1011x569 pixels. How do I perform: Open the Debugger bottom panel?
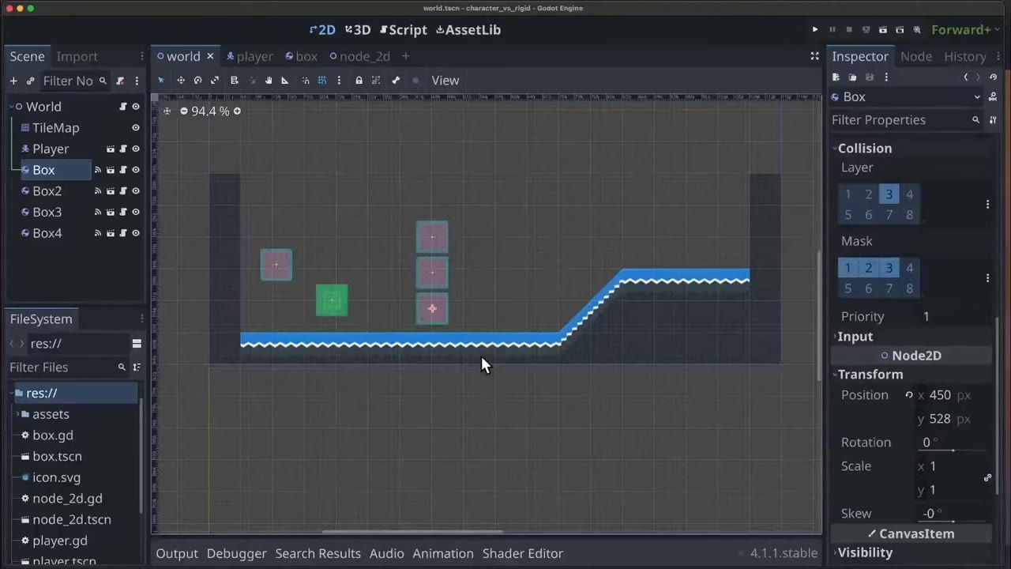click(236, 553)
